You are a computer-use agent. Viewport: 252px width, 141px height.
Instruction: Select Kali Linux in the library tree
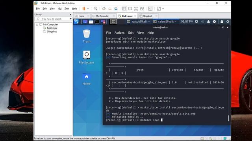[x=52, y=28]
